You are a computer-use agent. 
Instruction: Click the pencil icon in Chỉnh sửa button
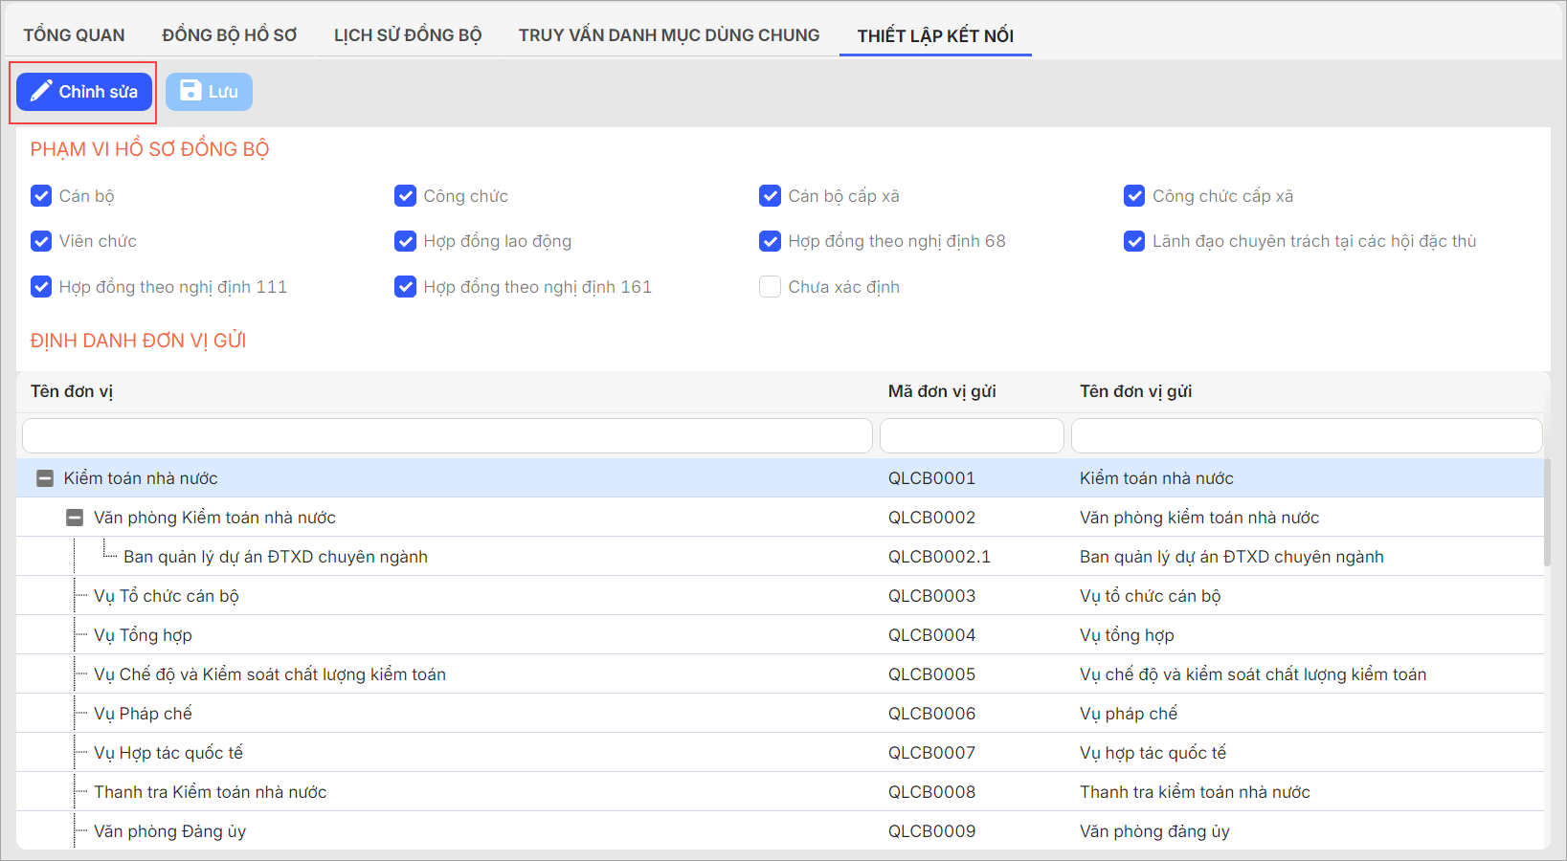41,92
